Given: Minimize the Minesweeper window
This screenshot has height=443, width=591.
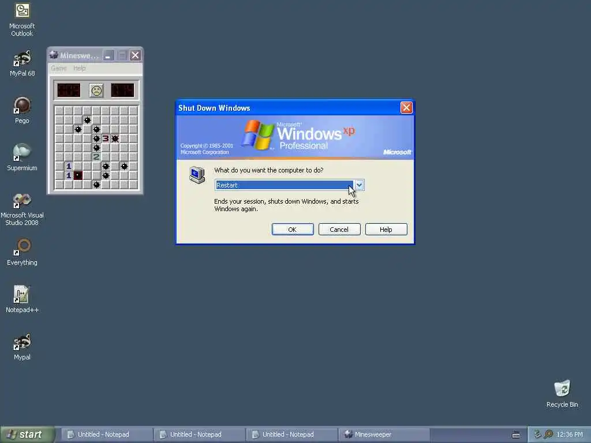Looking at the screenshot, I should click(x=109, y=55).
